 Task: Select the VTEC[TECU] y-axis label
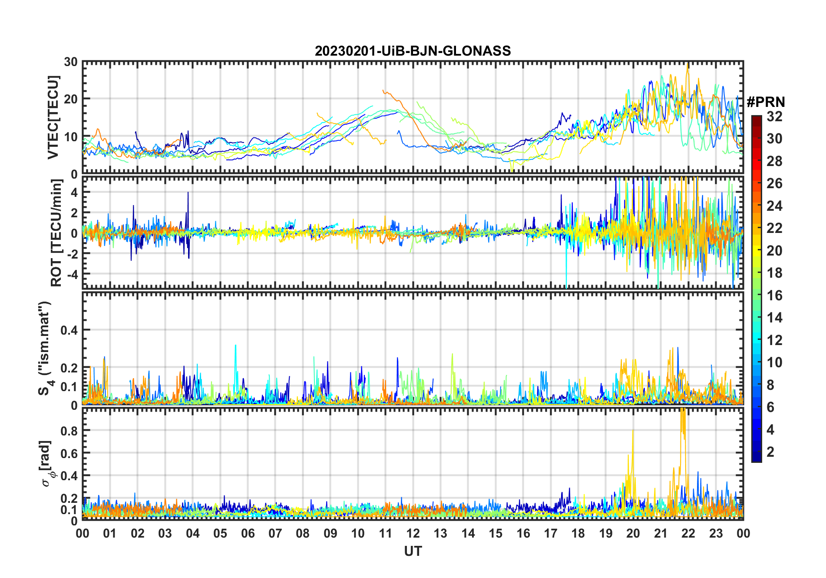(x=53, y=117)
